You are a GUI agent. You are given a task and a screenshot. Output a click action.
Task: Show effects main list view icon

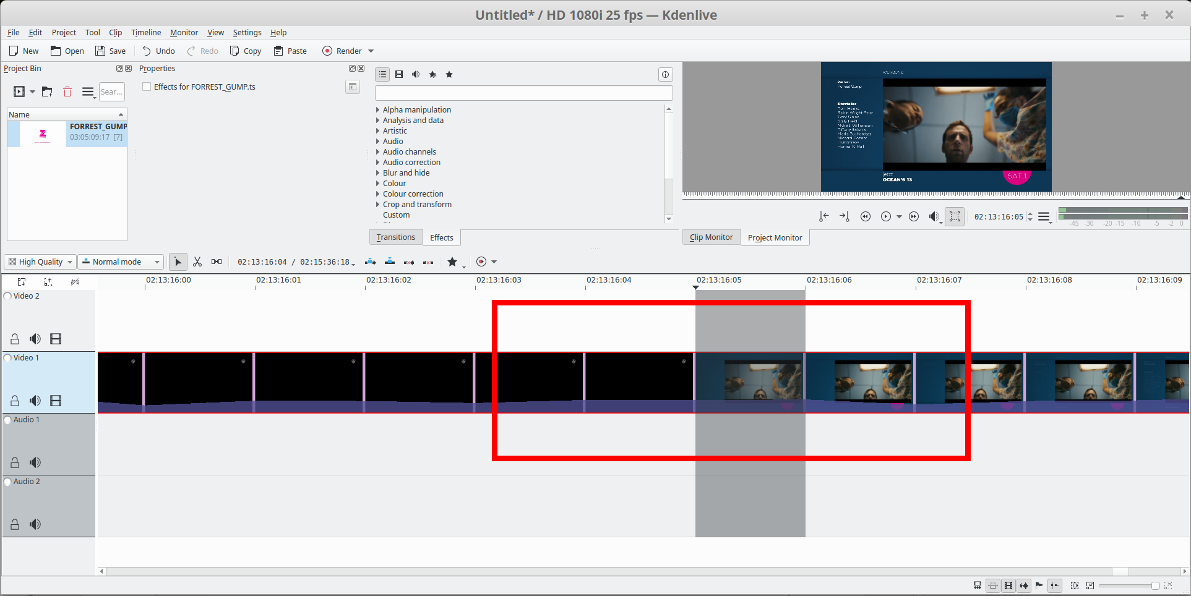(382, 74)
